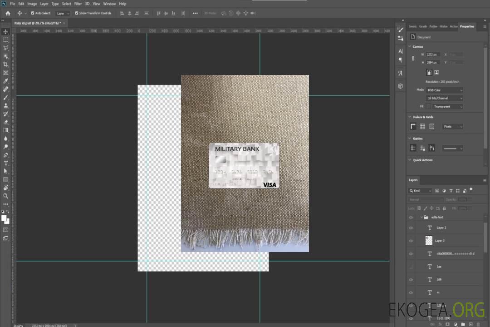Switch to the Swatches panel tab
490x327 pixels.
coord(412,26)
